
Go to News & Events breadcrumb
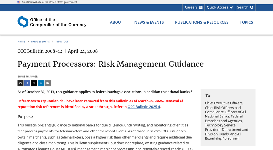click(x=40, y=41)
